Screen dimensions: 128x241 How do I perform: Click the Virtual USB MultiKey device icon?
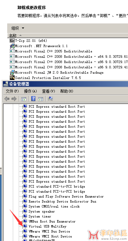coord(24,226)
